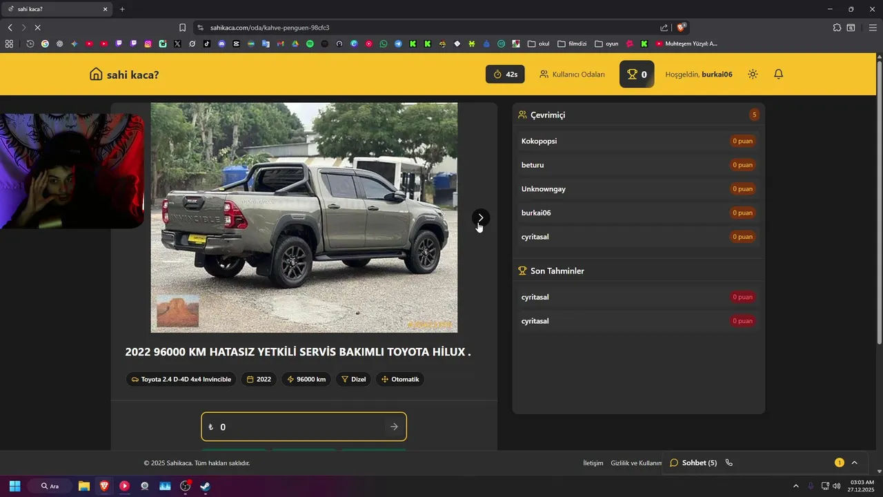The height and width of the screenshot is (497, 883).
Task: Open the Telegram bookmark icon
Action: click(x=398, y=43)
